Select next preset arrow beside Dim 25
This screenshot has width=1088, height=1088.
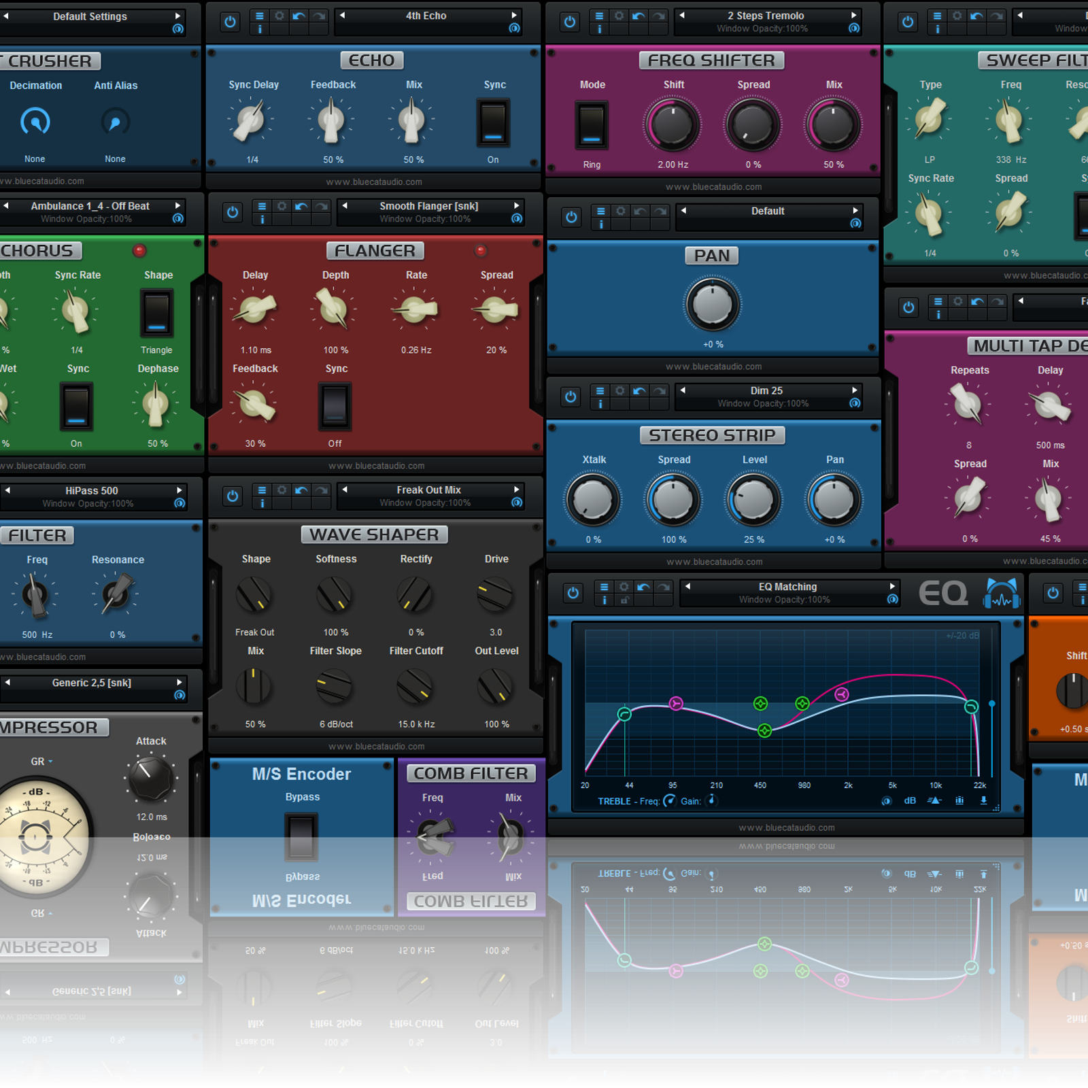tap(855, 390)
